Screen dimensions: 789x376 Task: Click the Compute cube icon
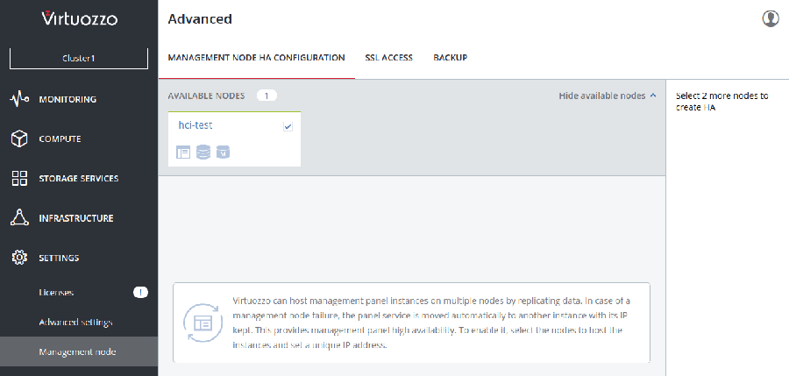tap(19, 138)
